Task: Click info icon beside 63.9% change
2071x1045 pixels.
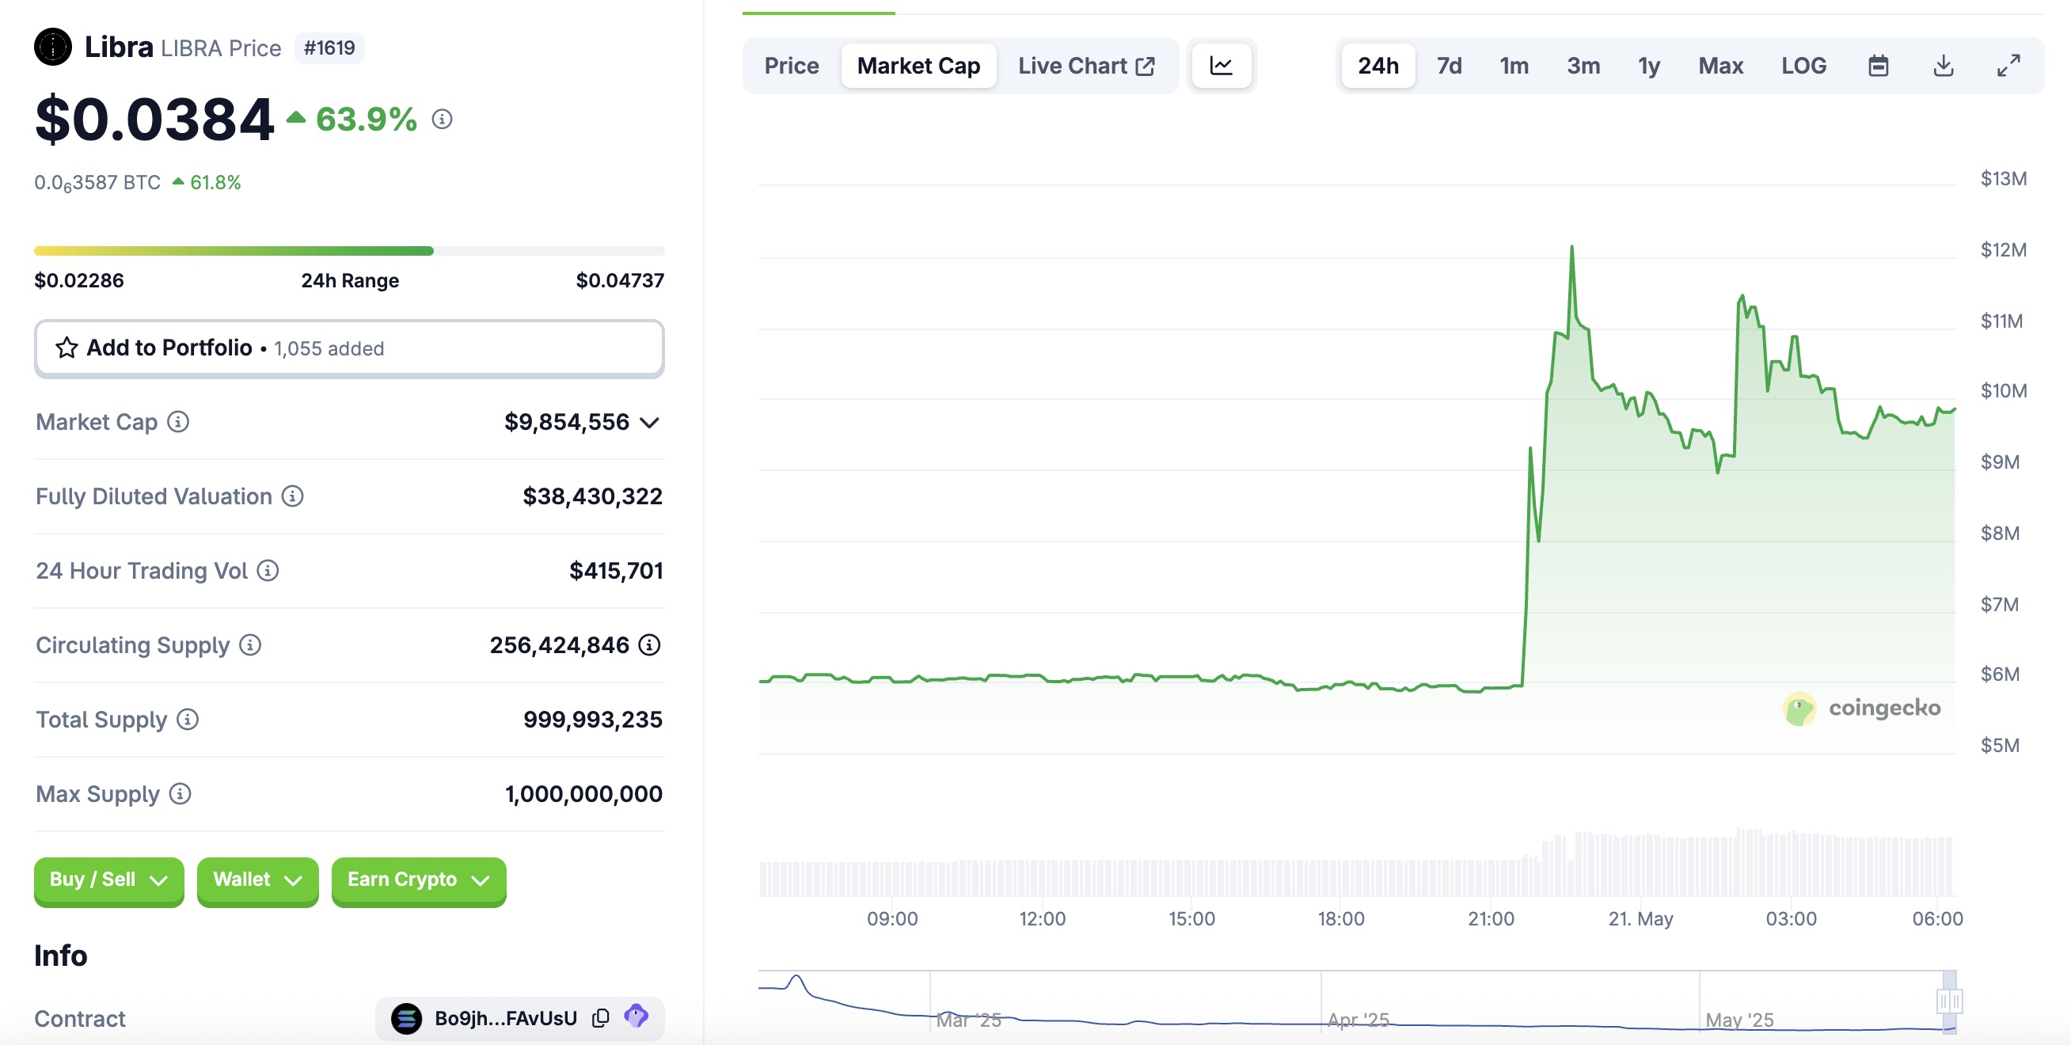Action: [443, 120]
